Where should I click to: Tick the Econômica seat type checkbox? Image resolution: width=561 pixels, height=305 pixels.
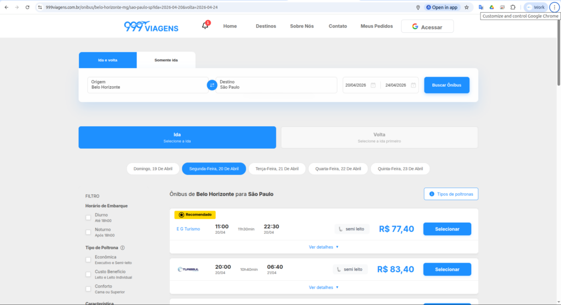88,259
